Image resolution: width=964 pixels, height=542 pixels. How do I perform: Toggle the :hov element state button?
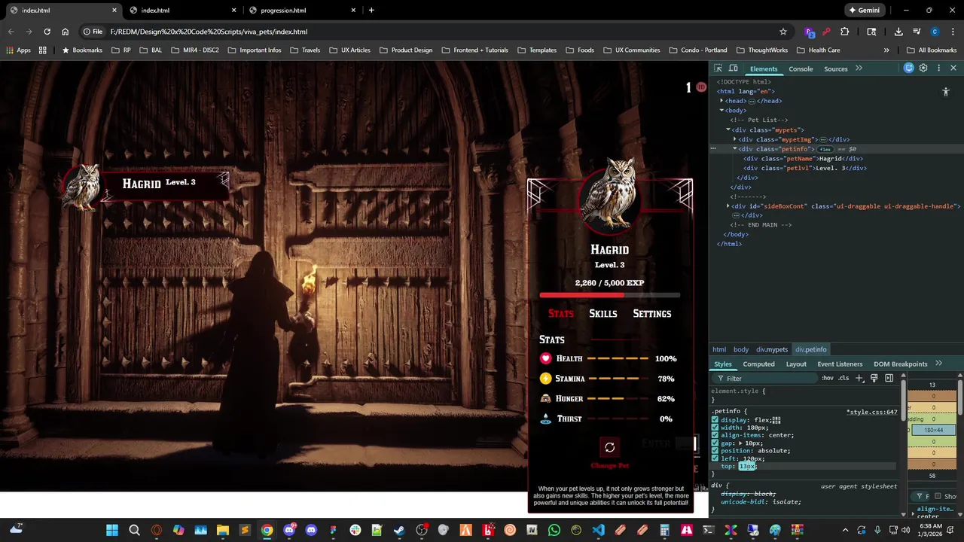click(828, 378)
